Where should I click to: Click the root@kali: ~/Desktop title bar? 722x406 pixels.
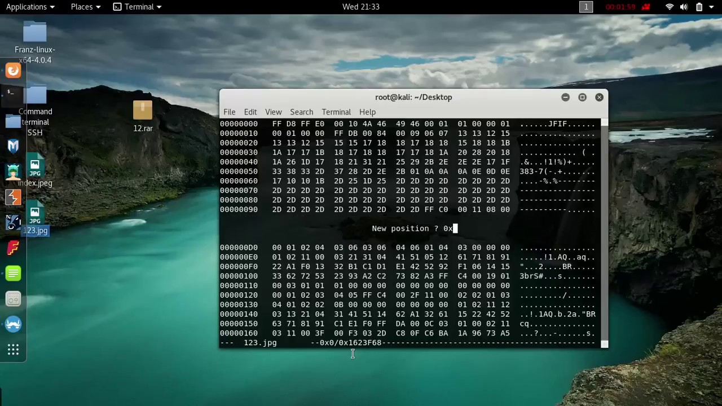(413, 97)
